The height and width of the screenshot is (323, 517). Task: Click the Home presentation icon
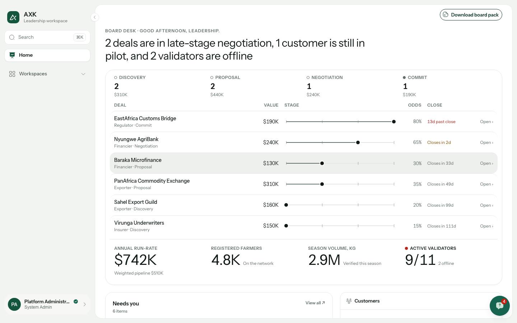pyautogui.click(x=12, y=55)
